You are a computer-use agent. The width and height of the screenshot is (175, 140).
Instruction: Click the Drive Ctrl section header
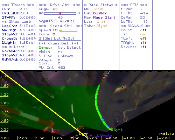tap(59, 5)
